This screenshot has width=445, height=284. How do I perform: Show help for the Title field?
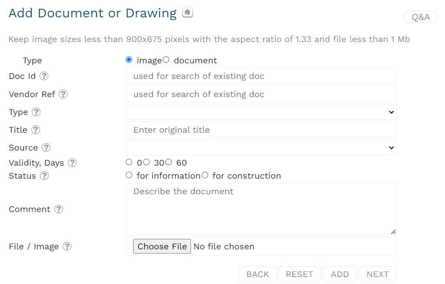click(36, 130)
